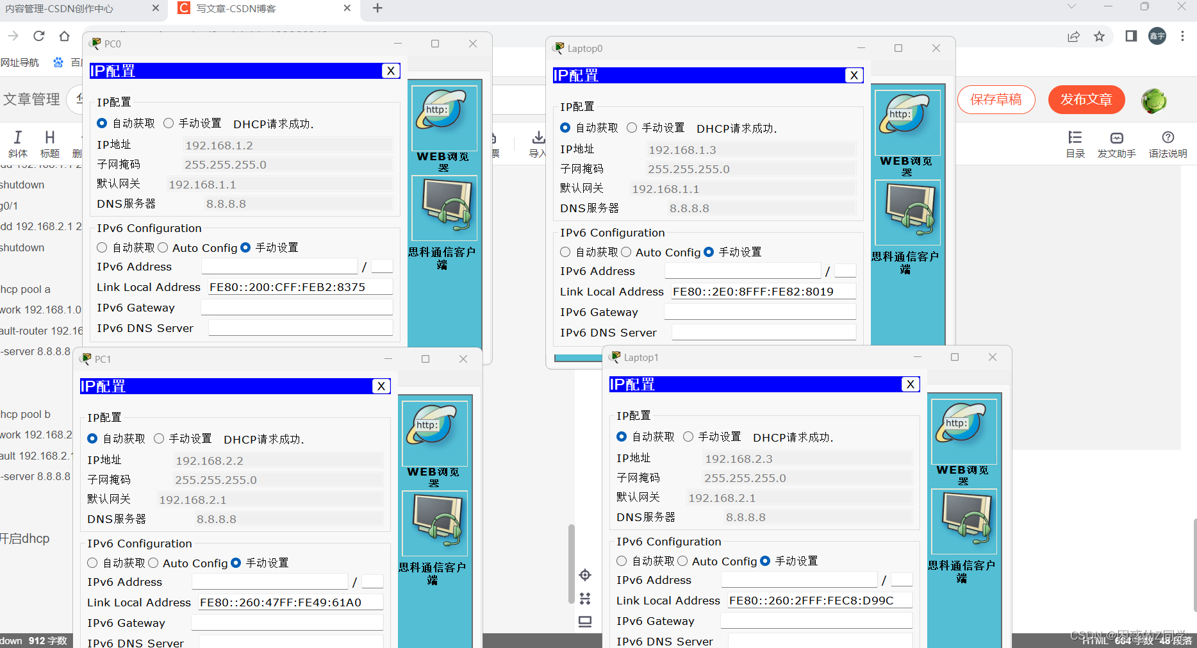Select 手动设置 IPv4 radio in Laptop0
This screenshot has width=1197, height=648.
(632, 128)
